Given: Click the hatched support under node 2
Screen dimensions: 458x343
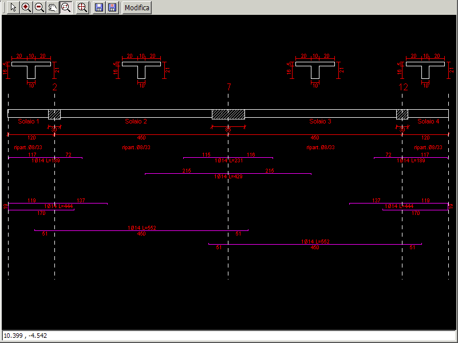Looking at the screenshot, I should pyautogui.click(x=54, y=114).
